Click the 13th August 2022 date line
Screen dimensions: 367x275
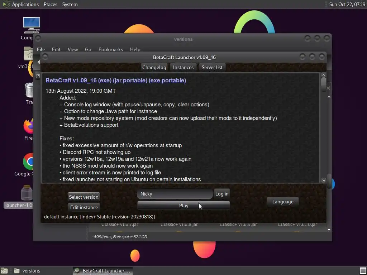81,91
